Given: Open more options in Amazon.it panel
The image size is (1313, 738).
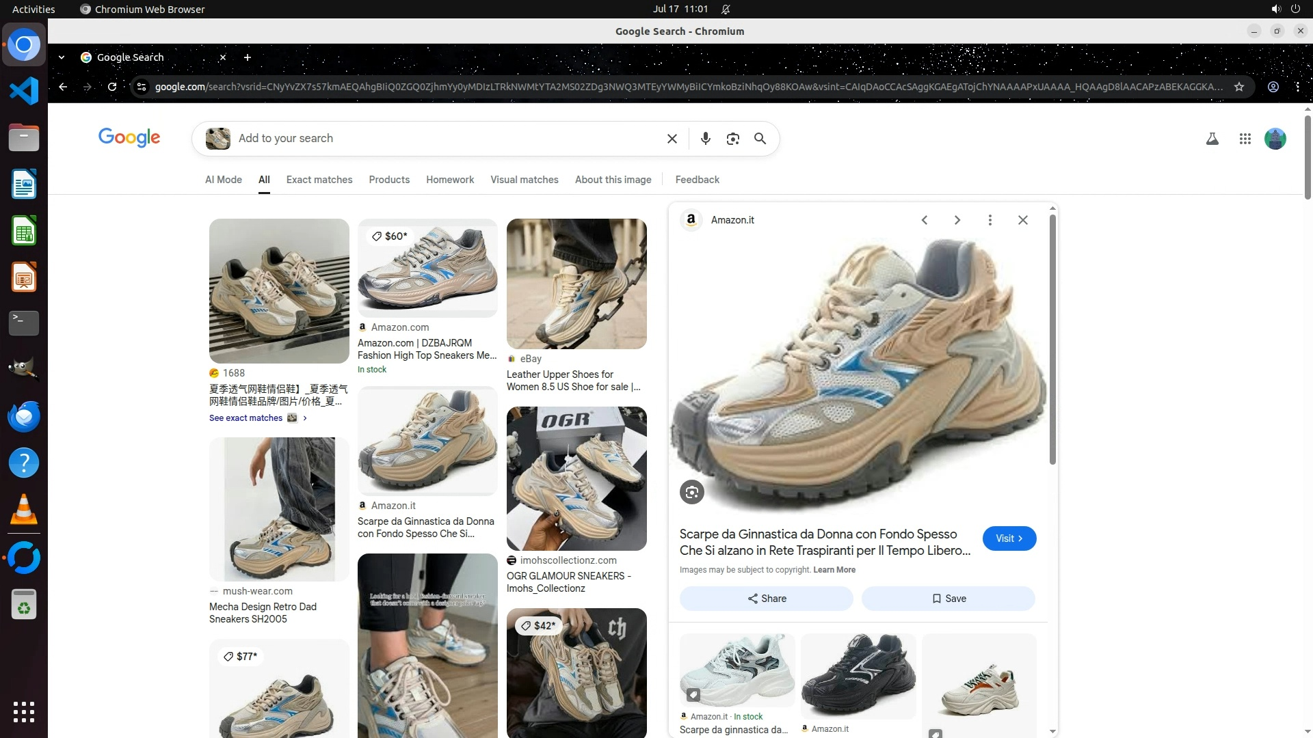Looking at the screenshot, I should click(x=990, y=220).
